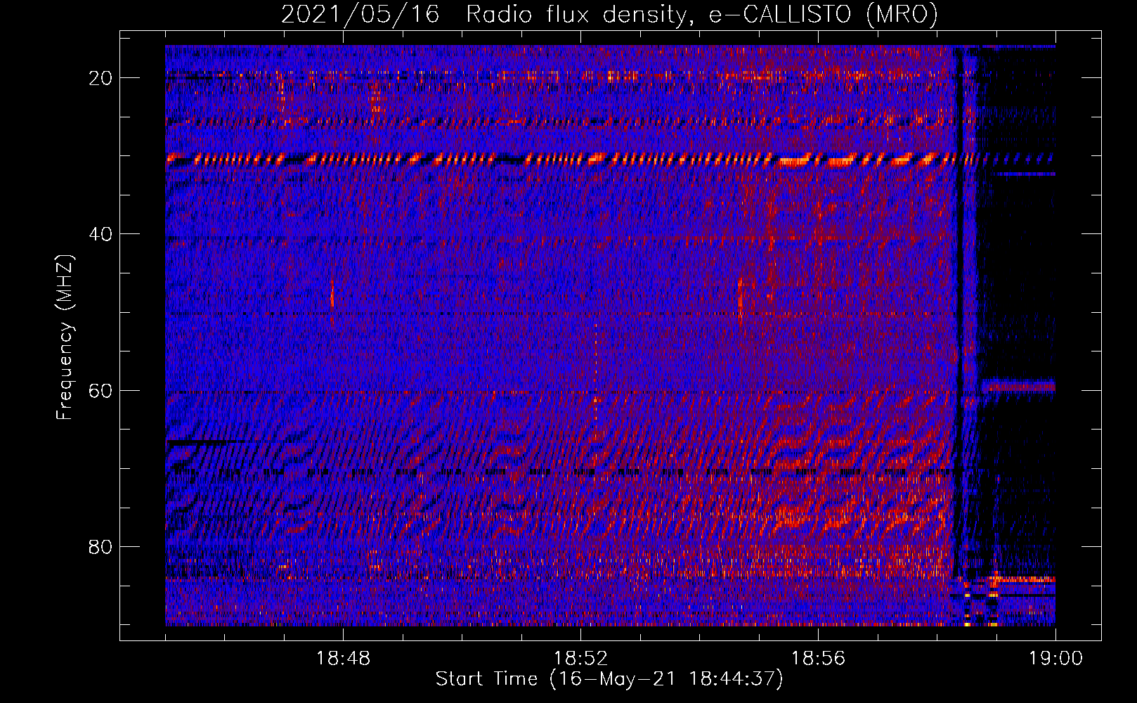
Task: Click the '80' frequency tick label
Action: pyautogui.click(x=101, y=546)
